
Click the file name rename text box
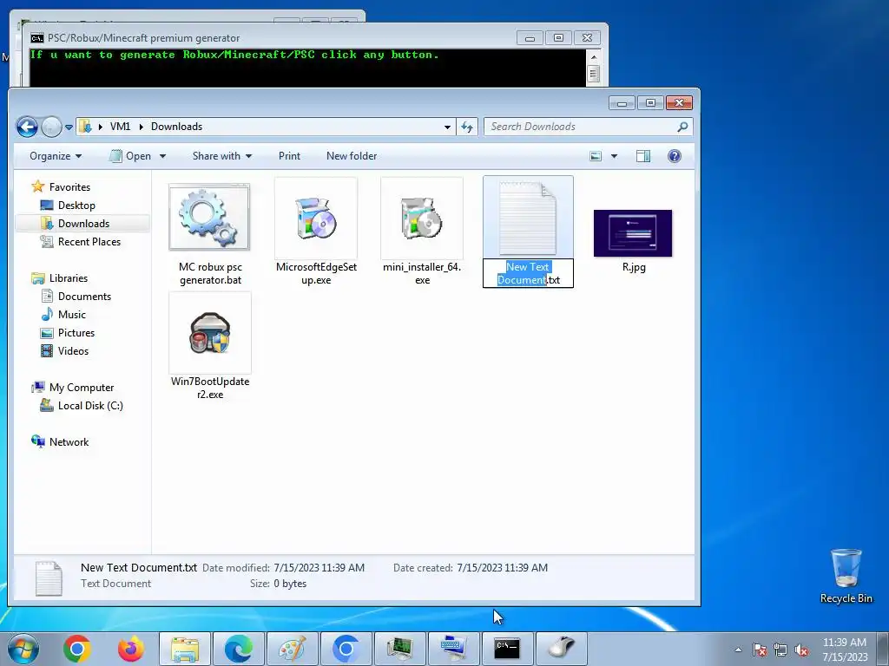(528, 273)
